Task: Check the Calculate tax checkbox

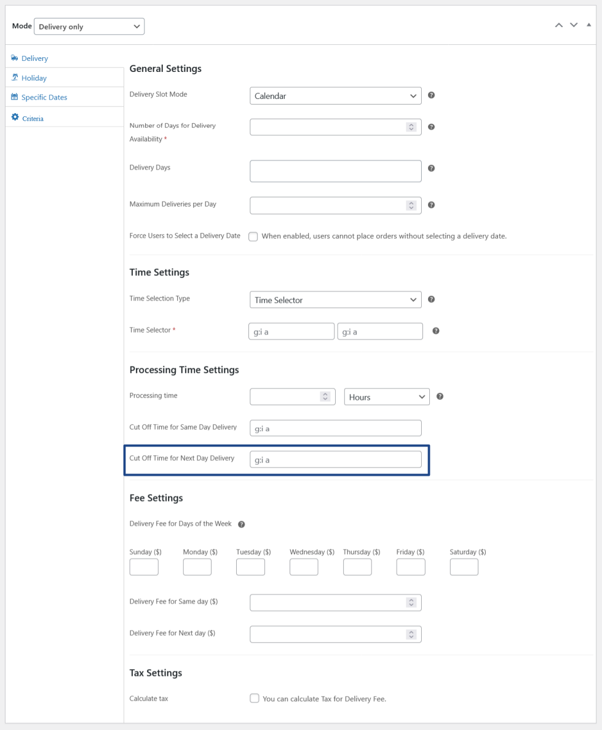Action: [254, 699]
